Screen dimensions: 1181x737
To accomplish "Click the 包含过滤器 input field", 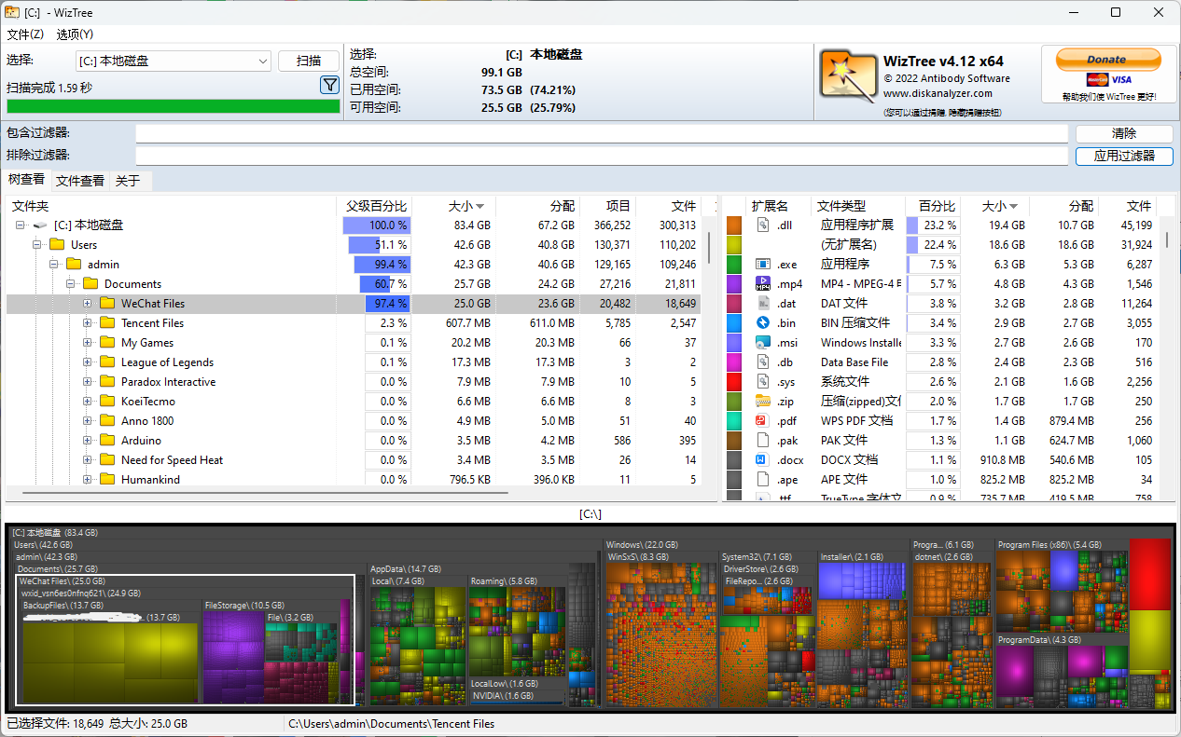I will pyautogui.click(x=601, y=133).
